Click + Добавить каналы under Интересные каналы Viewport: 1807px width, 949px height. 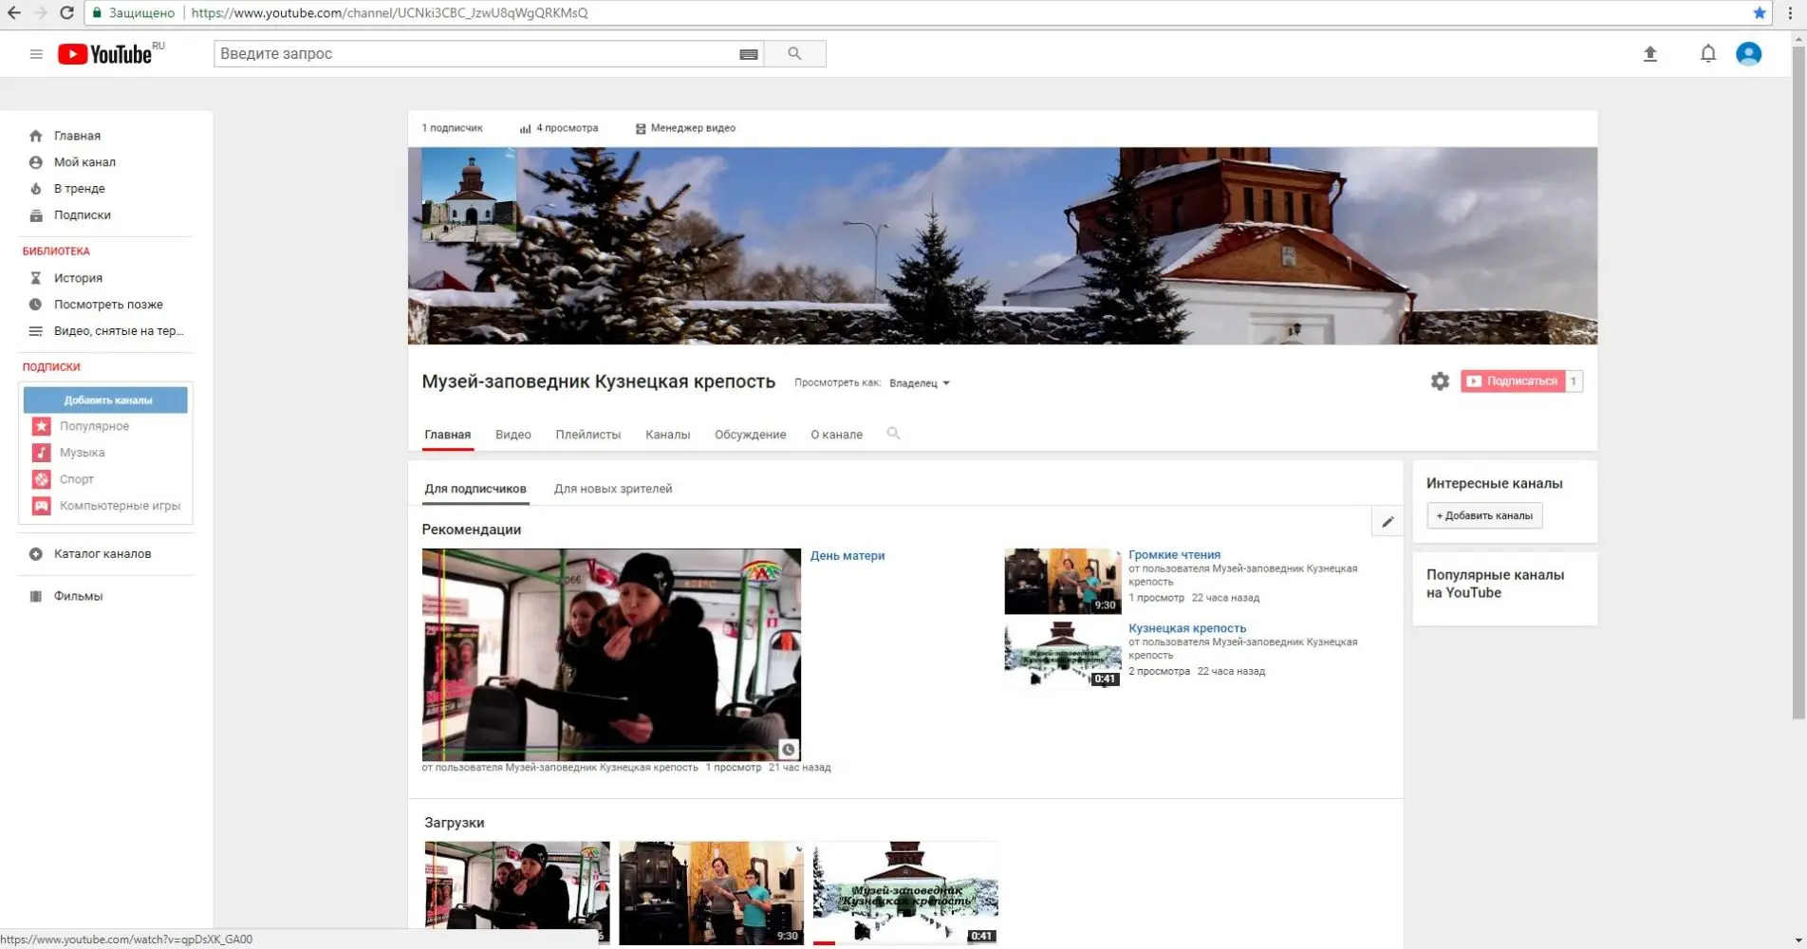1484,515
